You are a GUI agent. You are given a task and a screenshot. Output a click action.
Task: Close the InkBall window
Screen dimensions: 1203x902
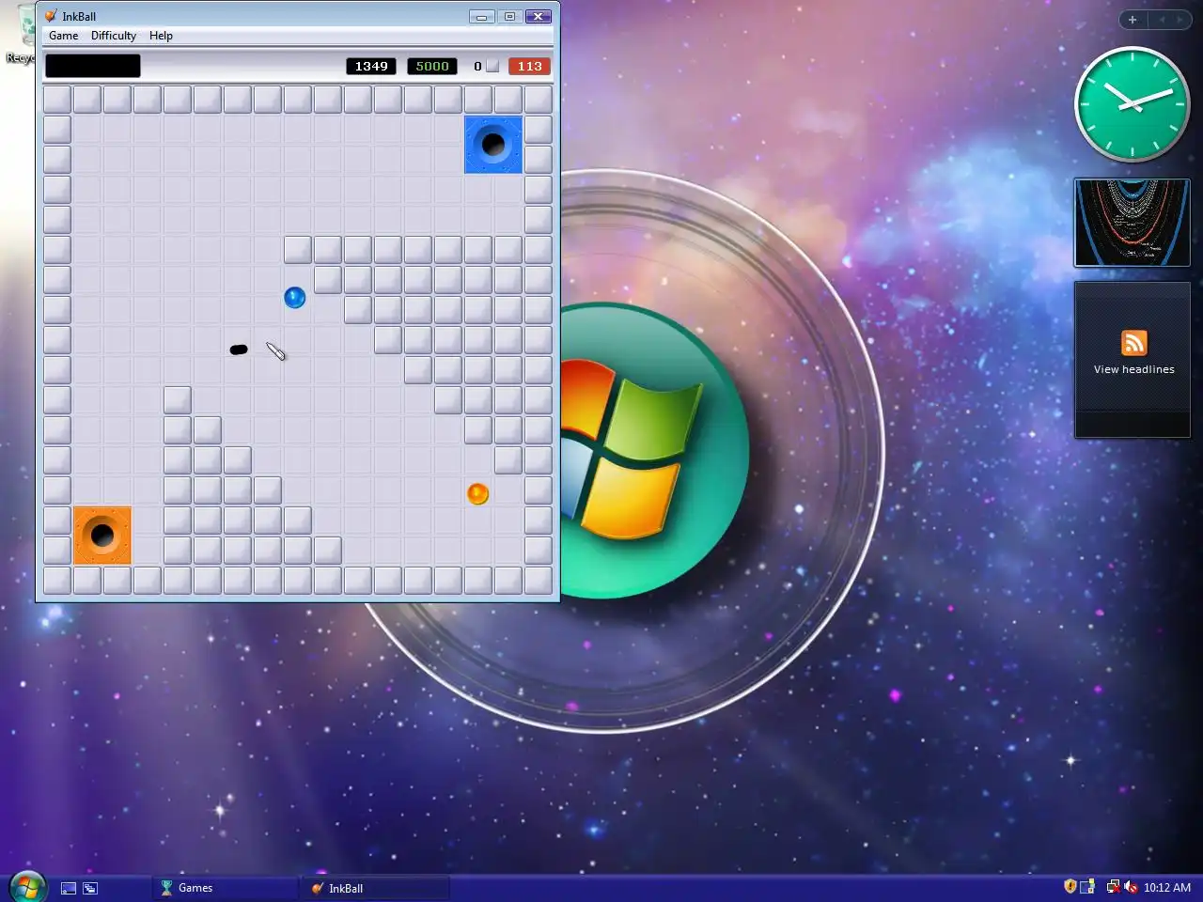coord(539,16)
